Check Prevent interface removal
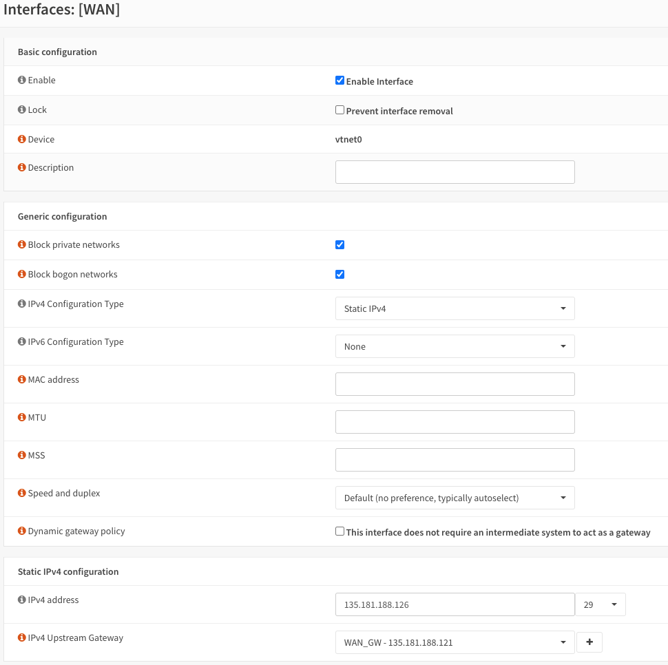Viewport: 668px width, 665px height. (x=340, y=110)
